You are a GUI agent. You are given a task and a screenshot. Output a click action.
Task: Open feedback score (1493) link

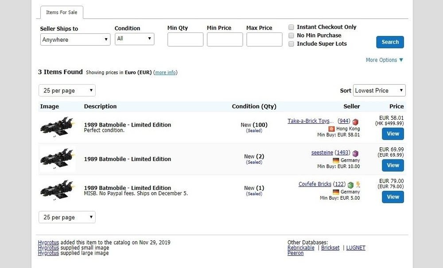click(342, 153)
